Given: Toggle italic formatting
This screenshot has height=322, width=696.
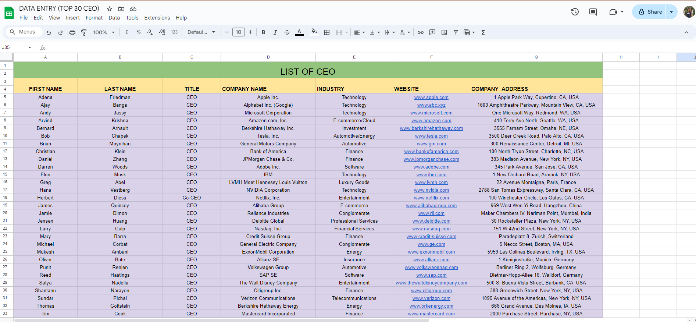Looking at the screenshot, I should tap(275, 32).
